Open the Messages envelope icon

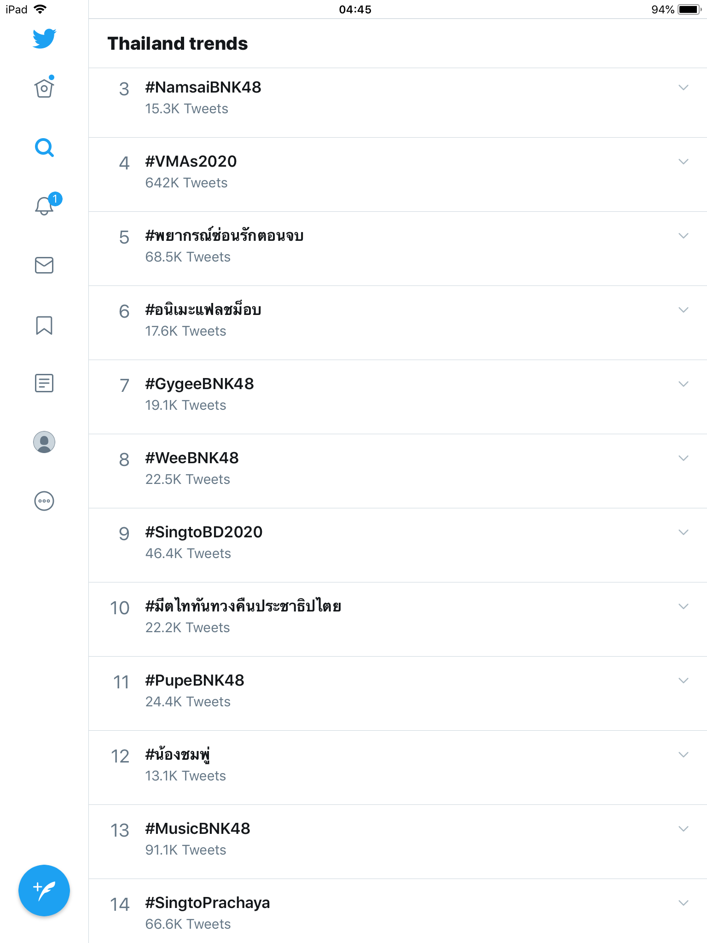pos(44,265)
